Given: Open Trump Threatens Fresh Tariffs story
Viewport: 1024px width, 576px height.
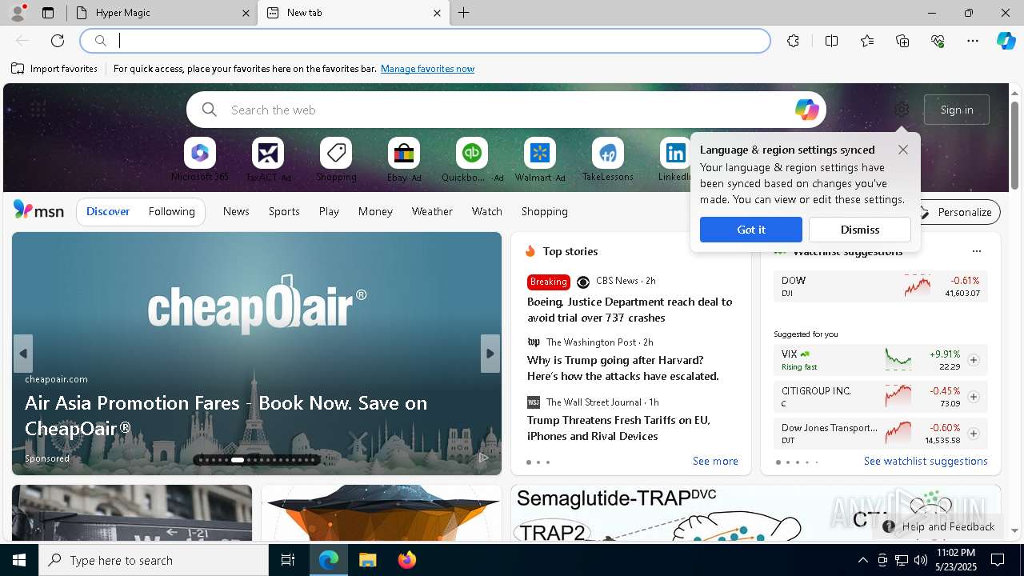Looking at the screenshot, I should tap(618, 428).
